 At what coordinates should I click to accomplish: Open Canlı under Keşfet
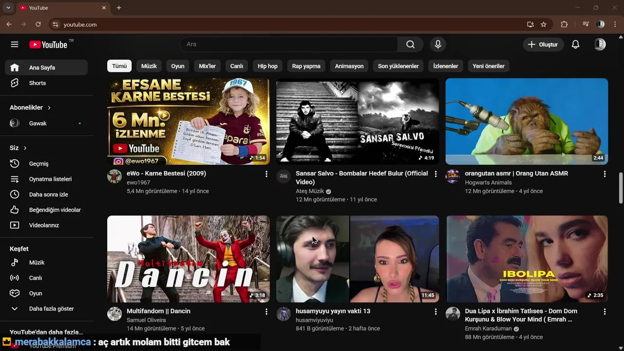pyautogui.click(x=46, y=278)
